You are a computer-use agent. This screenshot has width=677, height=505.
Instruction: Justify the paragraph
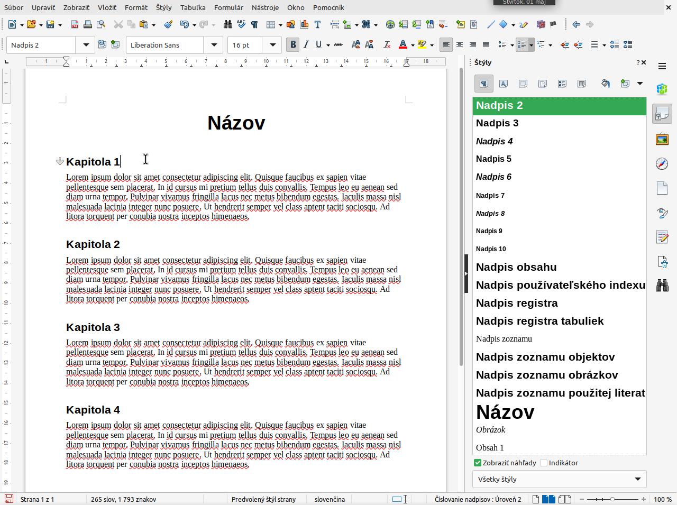[x=486, y=45]
